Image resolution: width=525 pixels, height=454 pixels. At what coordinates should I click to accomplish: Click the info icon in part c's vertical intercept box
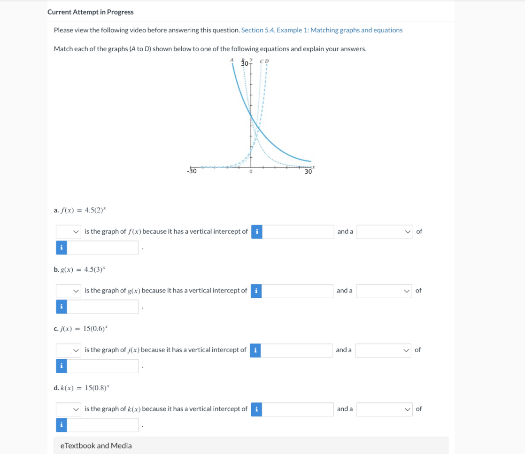coord(256,350)
